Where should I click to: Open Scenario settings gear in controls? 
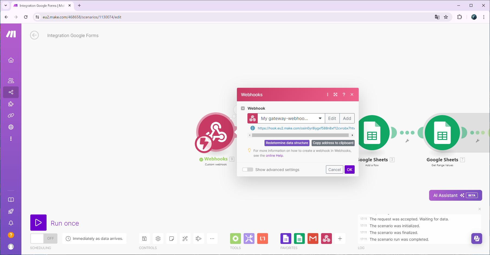(x=158, y=239)
